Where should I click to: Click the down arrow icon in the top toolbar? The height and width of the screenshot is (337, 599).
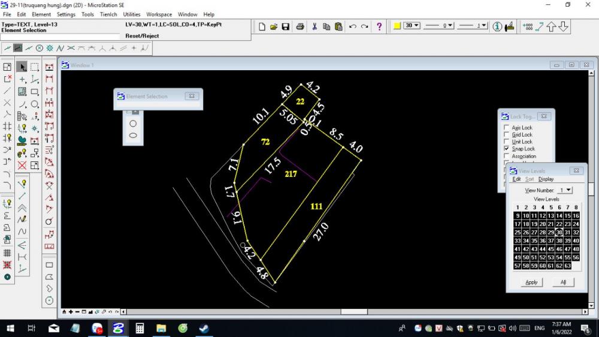click(x=563, y=26)
